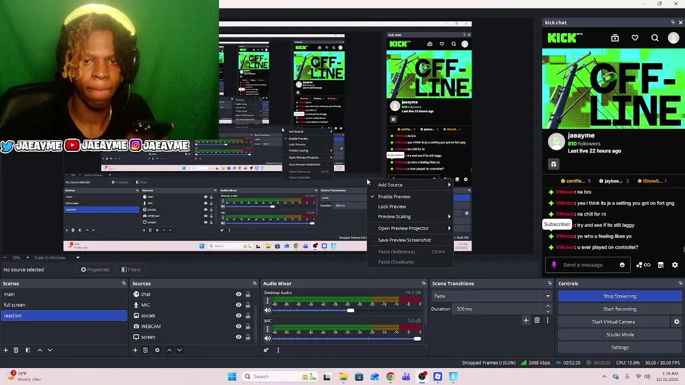Image resolution: width=685 pixels, height=385 pixels.
Task: Toggle Enable Preview in context menu
Action: click(410, 197)
